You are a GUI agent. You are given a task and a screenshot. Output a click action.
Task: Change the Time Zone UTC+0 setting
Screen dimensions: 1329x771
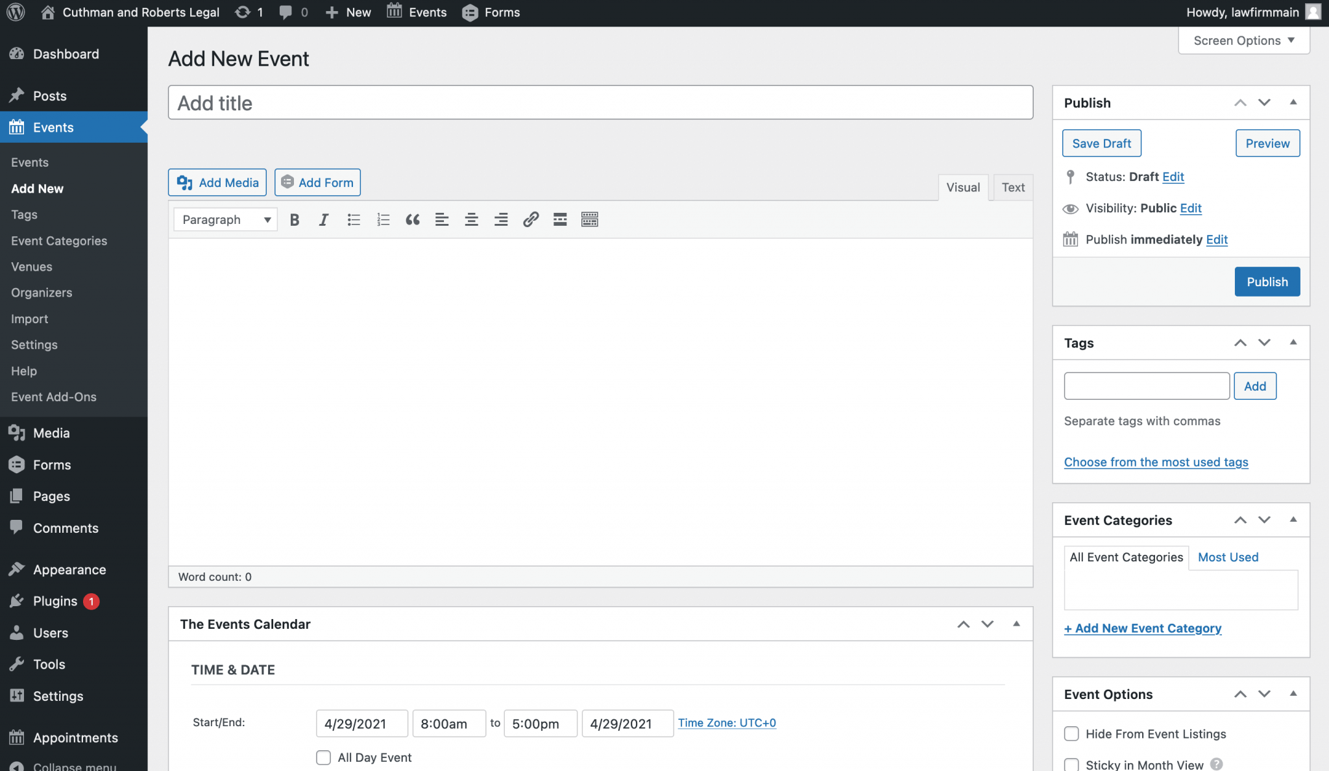(x=726, y=722)
